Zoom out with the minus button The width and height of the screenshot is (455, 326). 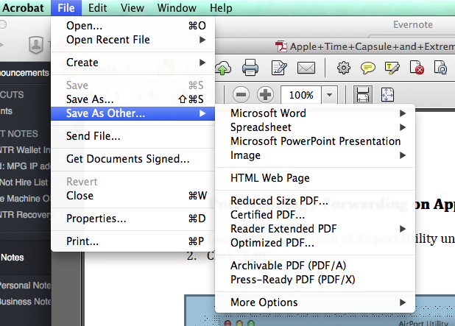click(241, 94)
